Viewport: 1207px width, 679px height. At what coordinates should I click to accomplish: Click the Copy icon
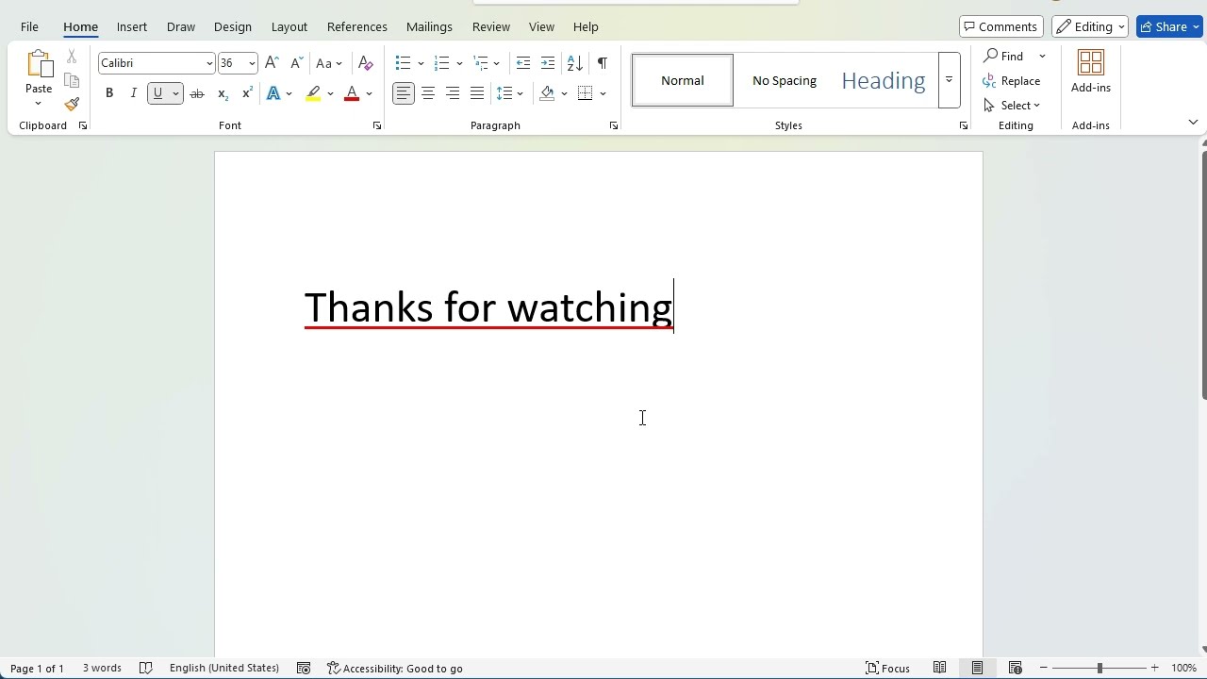point(72,81)
